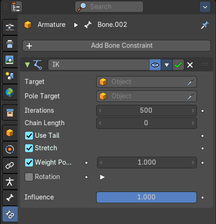Viewport: 216px width, 224px height.
Task: Uncheck the Use Tail checkbox
Action: point(29,136)
